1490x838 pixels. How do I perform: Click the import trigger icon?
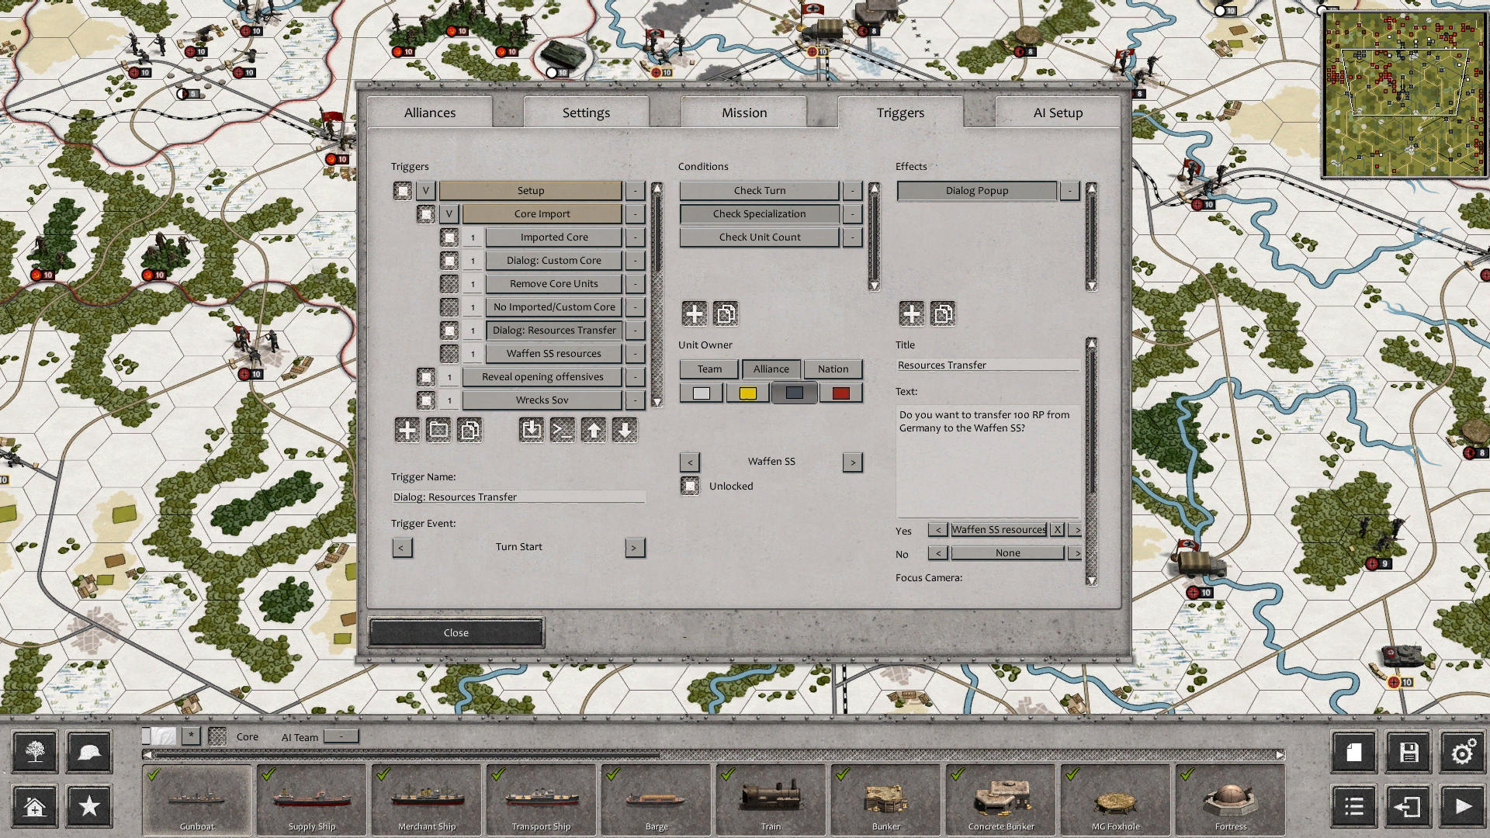tap(532, 430)
